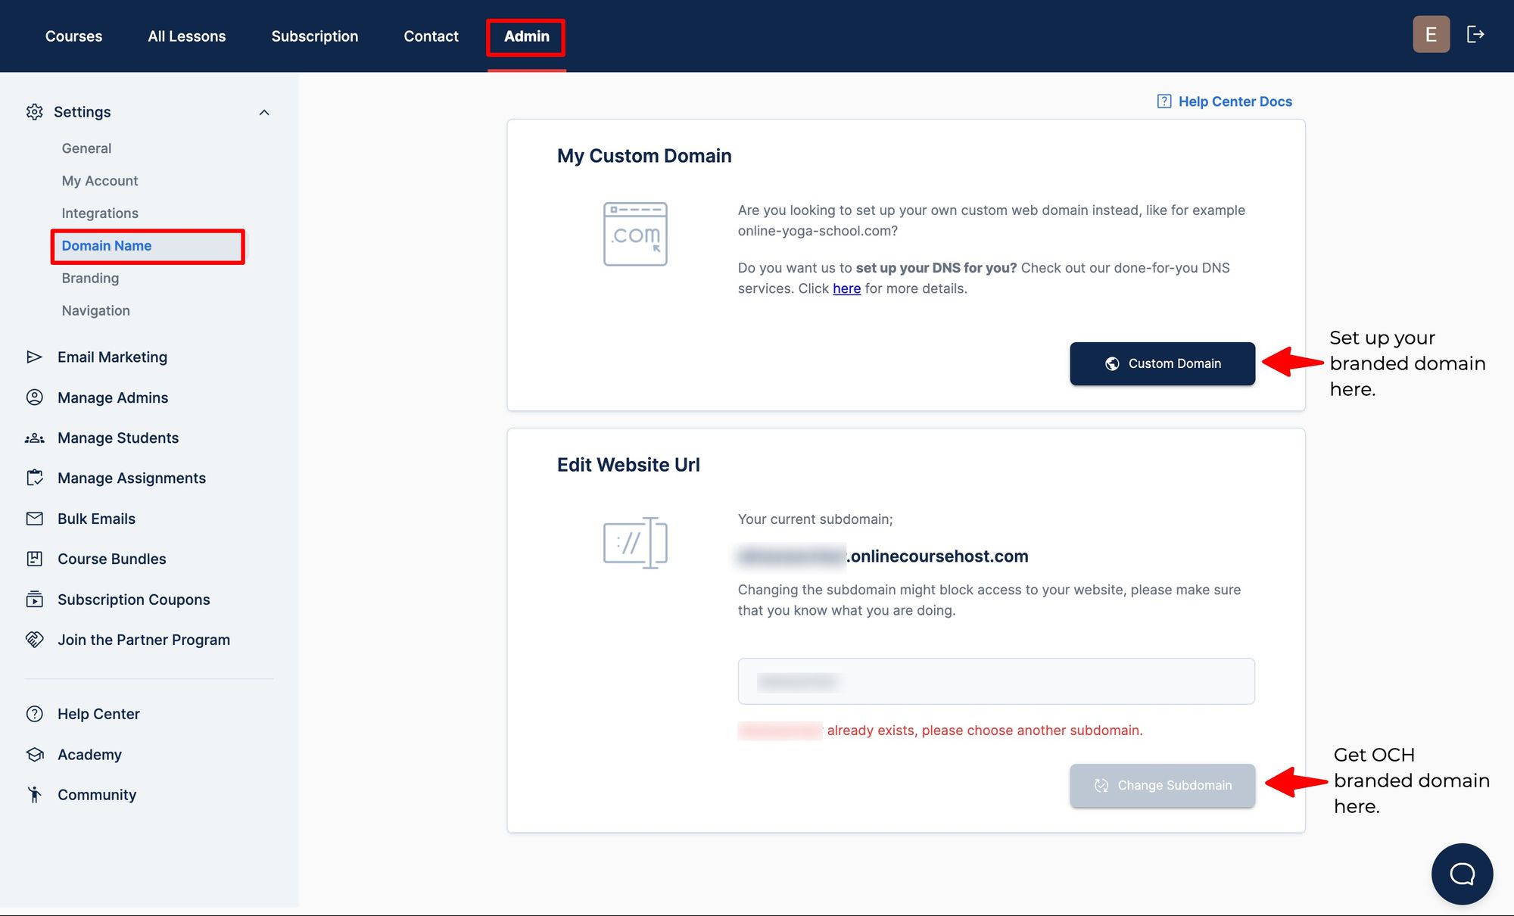
Task: Click the Change Subdomain button
Action: pyautogui.click(x=1162, y=785)
